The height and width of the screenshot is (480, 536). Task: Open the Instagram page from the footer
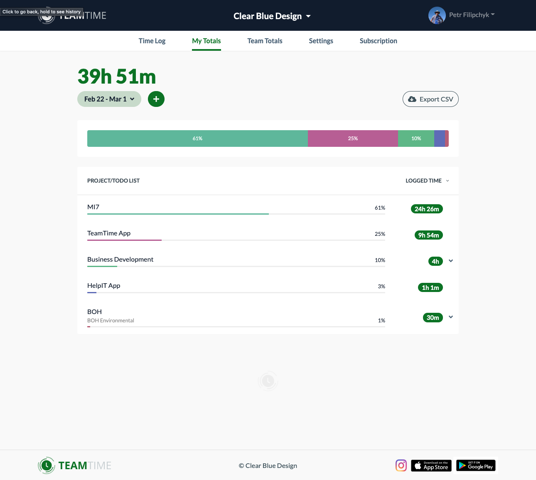(x=401, y=465)
